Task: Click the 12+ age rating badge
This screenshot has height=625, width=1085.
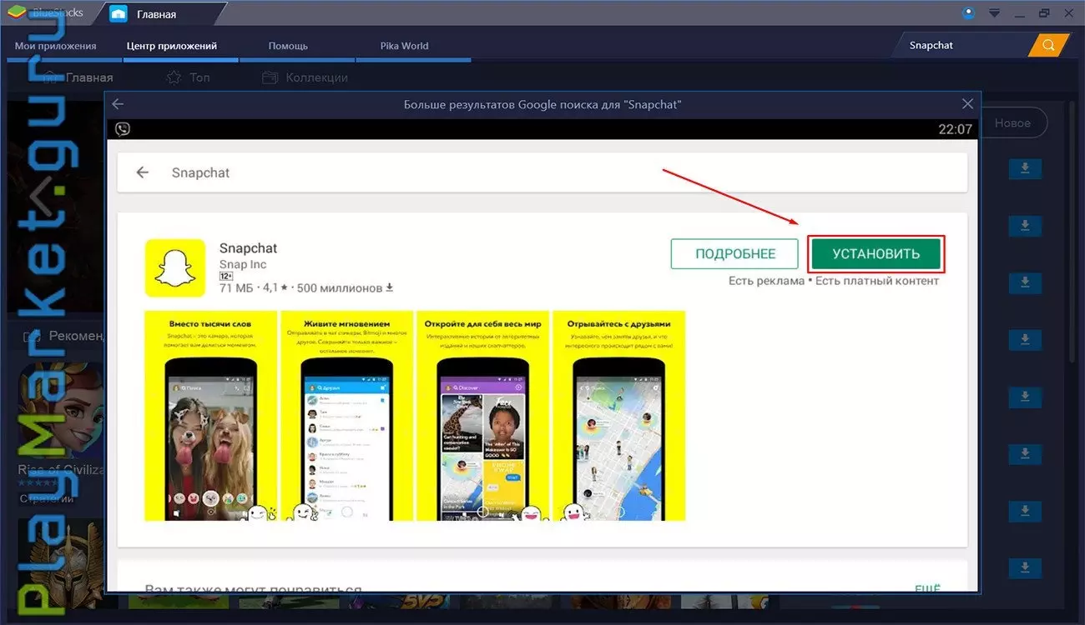Action: [x=226, y=276]
